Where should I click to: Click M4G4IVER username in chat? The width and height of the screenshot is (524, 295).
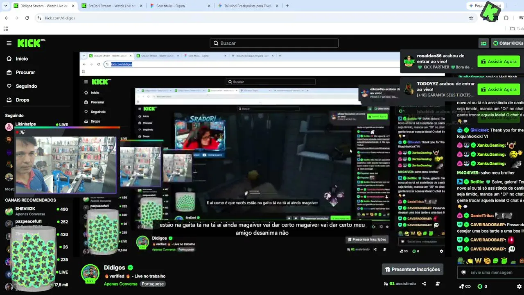click(468, 173)
